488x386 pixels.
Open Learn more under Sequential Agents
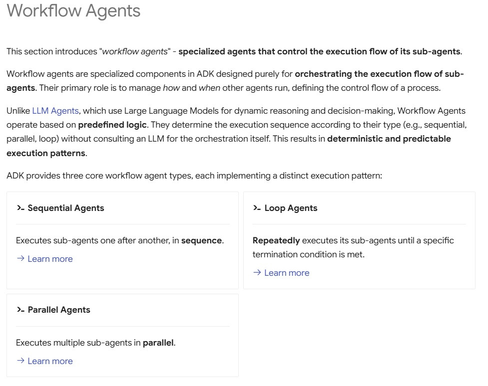(50, 259)
